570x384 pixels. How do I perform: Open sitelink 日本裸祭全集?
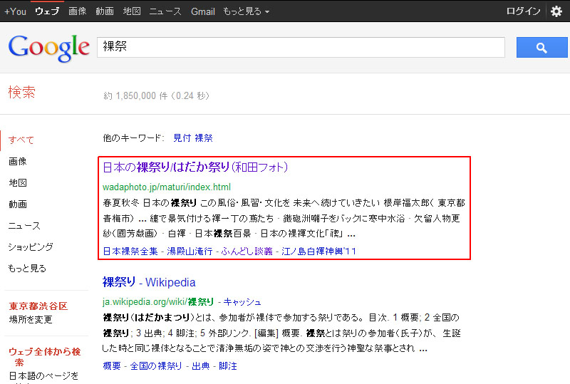coord(130,251)
